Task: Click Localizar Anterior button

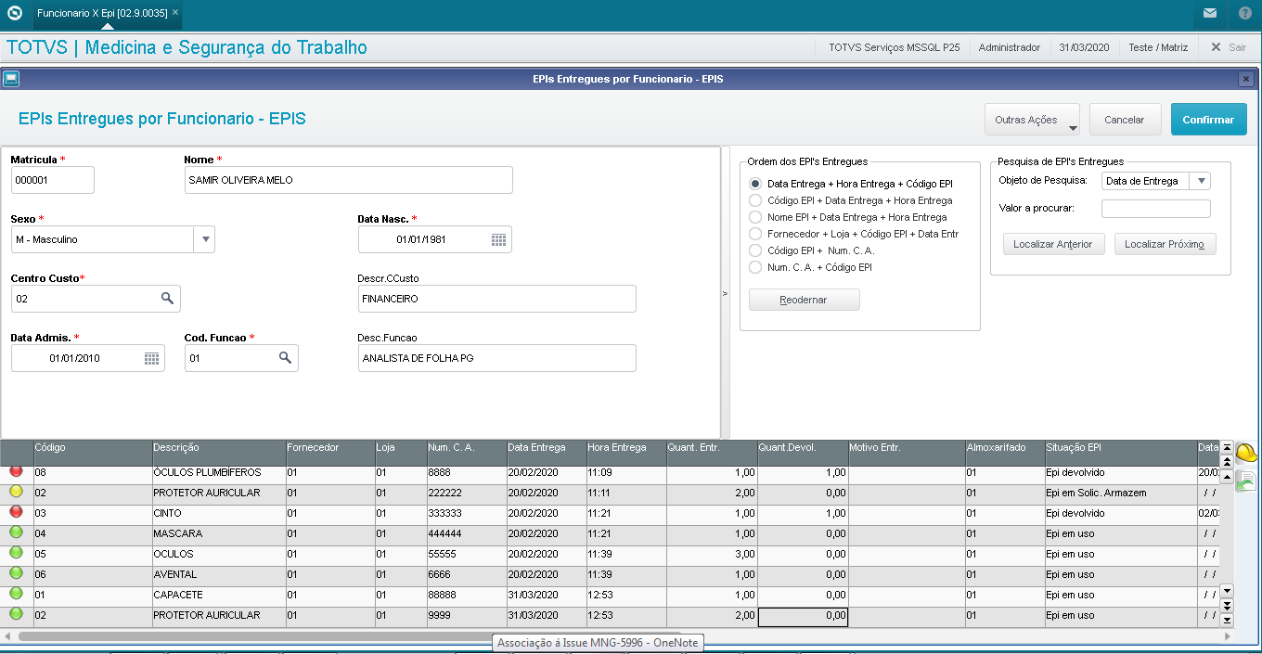Action: 1052,244
